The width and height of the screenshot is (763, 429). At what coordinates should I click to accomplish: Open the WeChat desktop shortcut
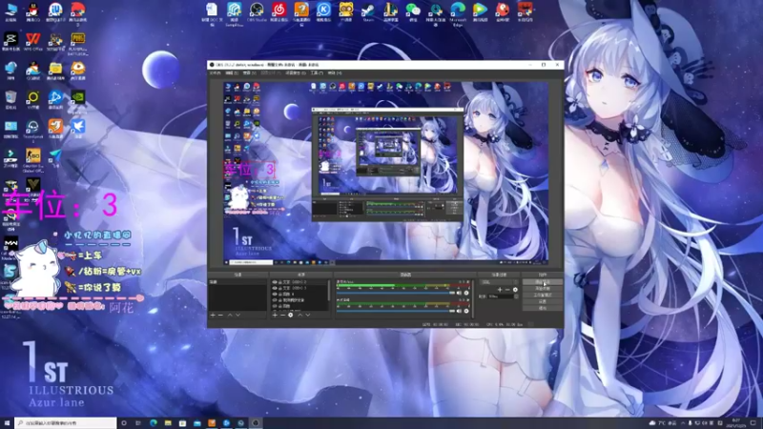(x=413, y=12)
